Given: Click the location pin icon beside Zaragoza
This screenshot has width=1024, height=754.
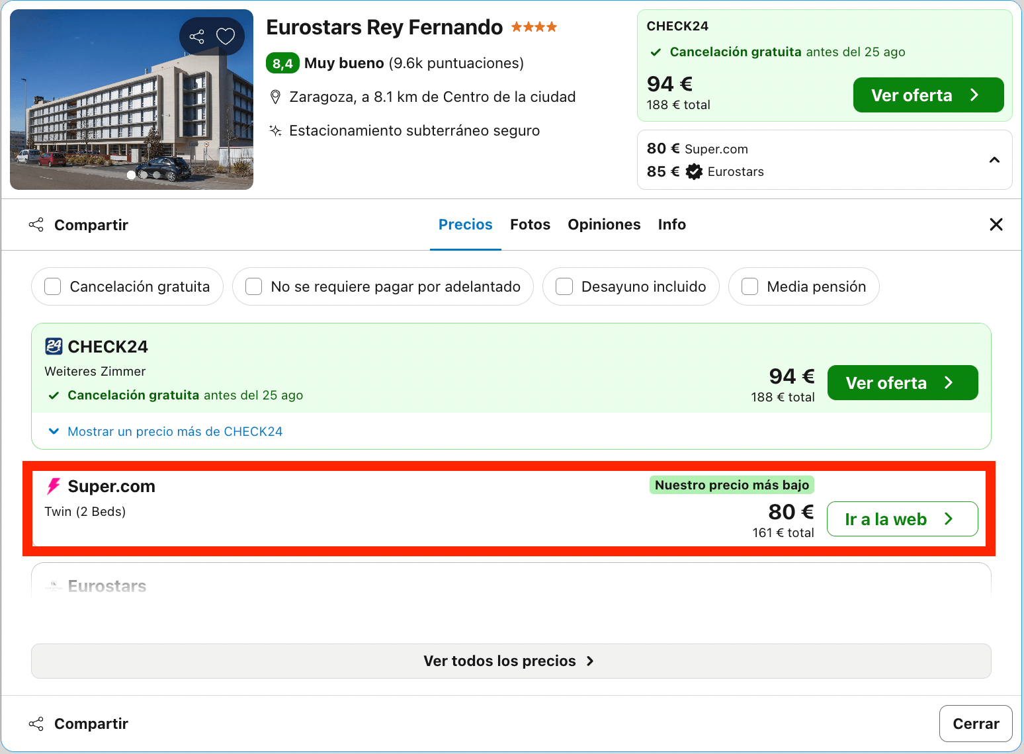Looking at the screenshot, I should click(276, 97).
